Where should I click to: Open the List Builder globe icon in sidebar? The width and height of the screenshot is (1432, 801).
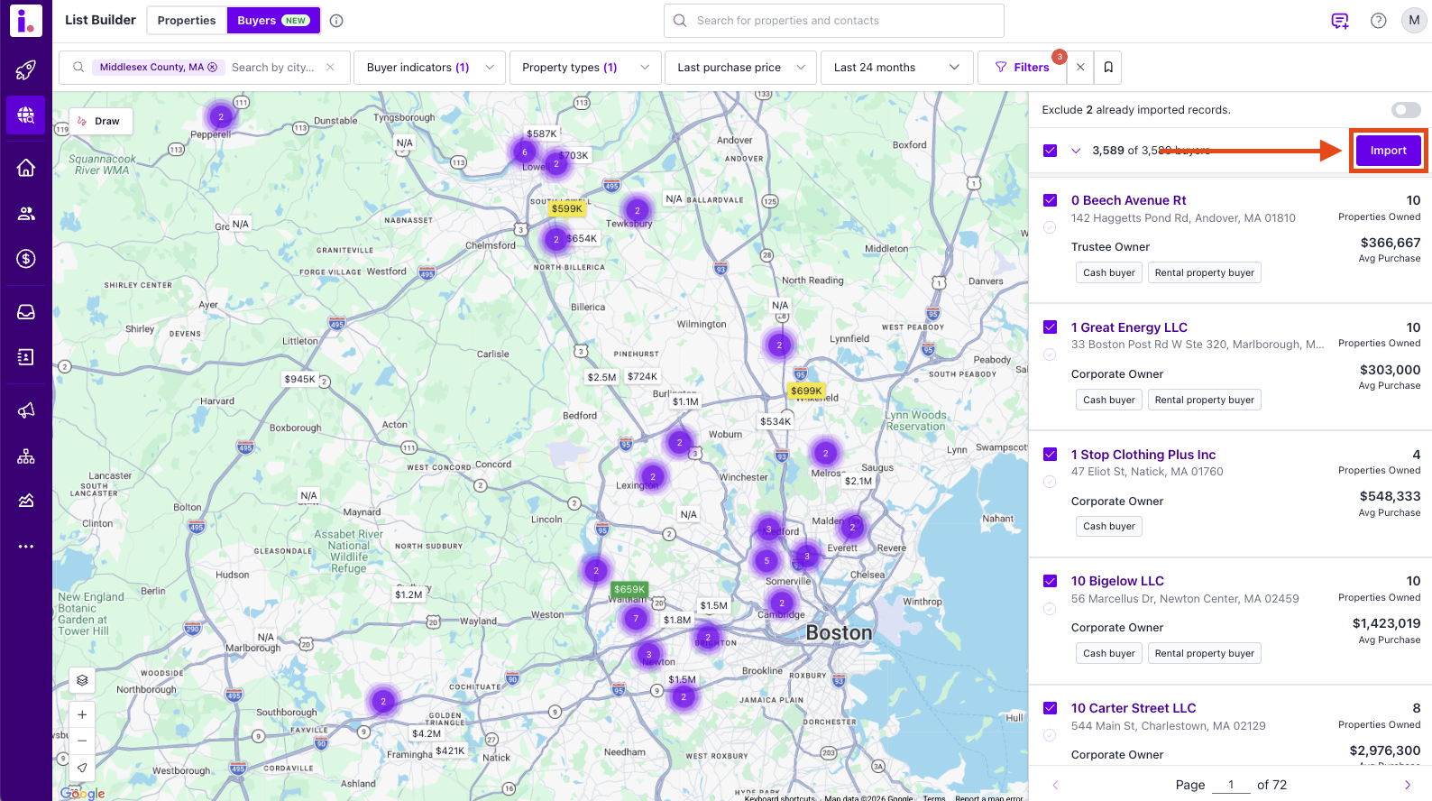26,115
